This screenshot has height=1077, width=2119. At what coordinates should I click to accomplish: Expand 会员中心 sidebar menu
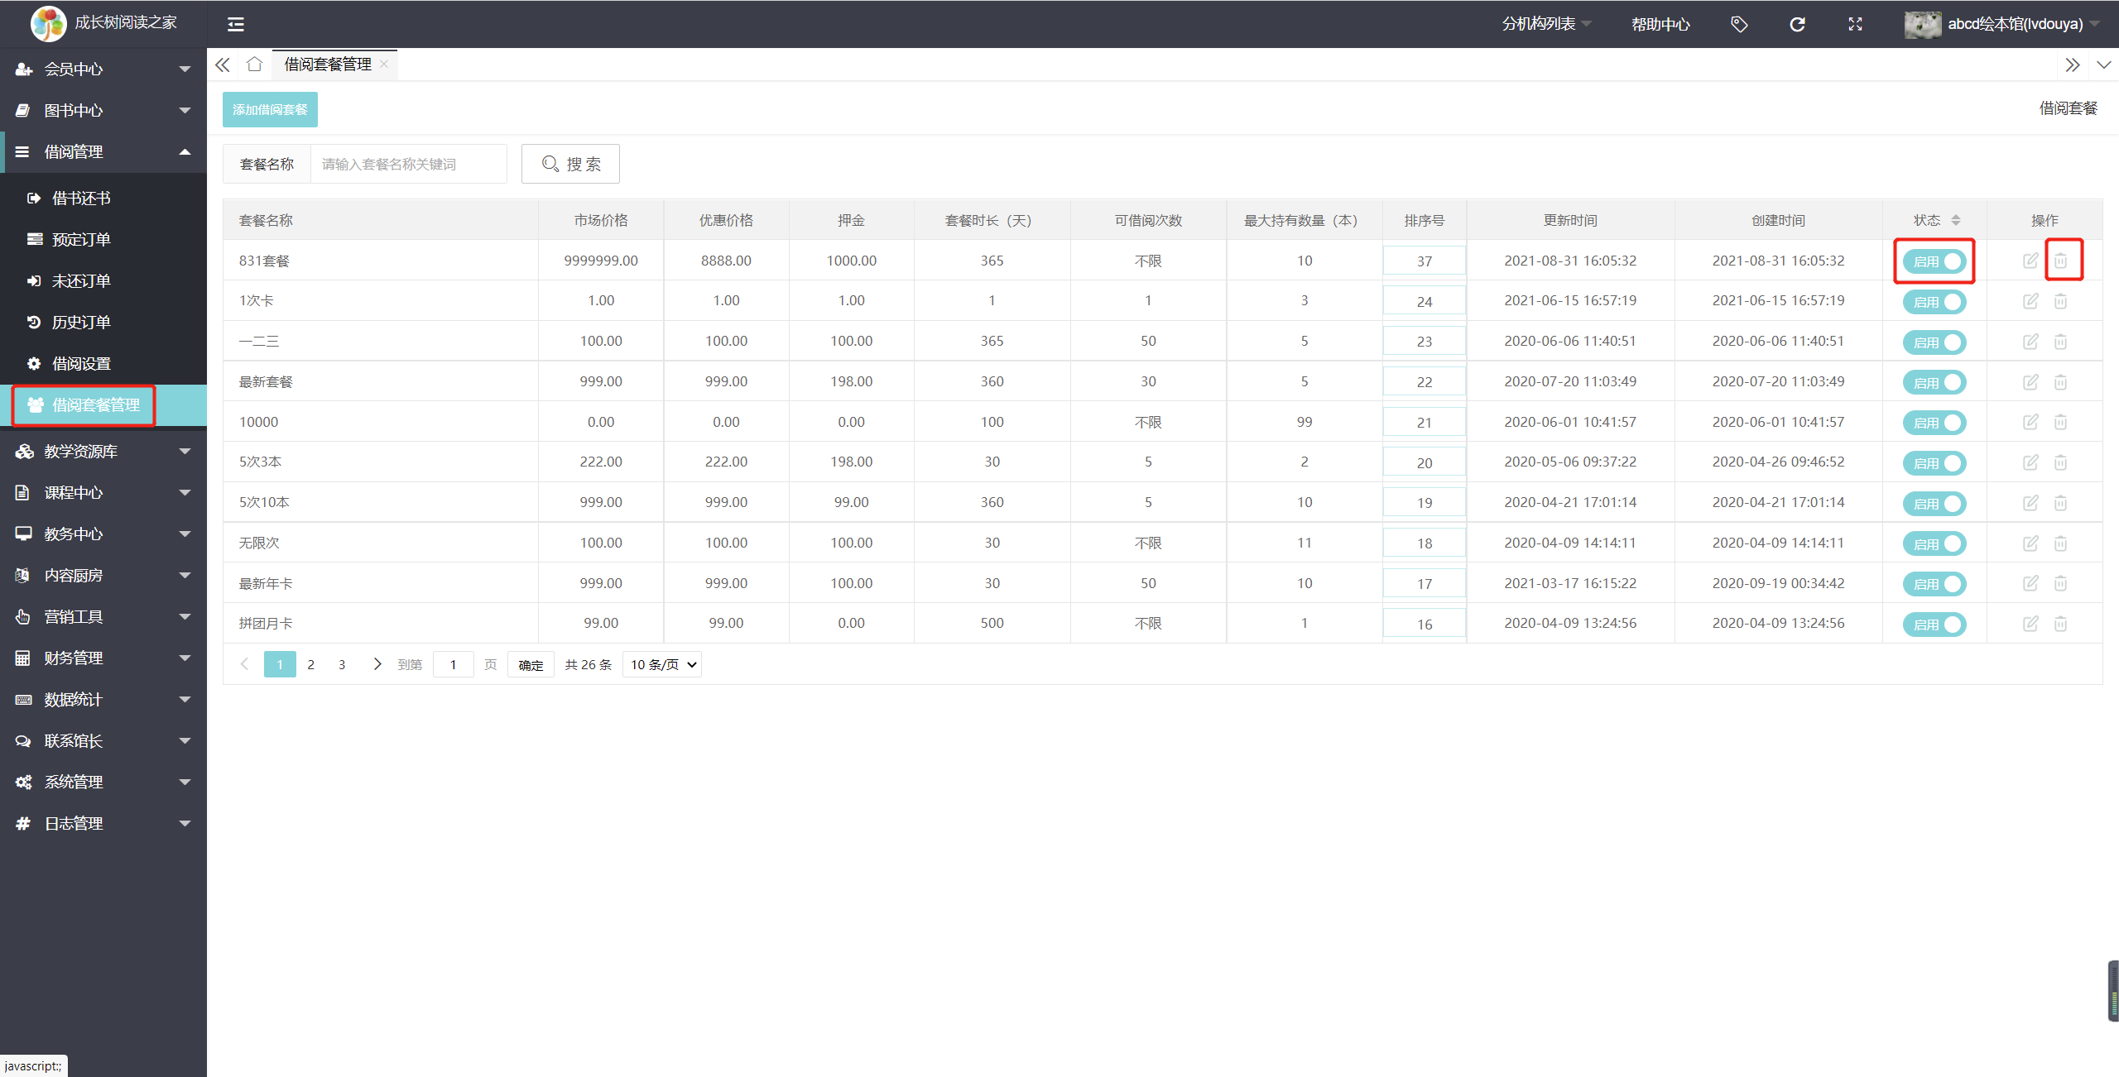tap(103, 69)
